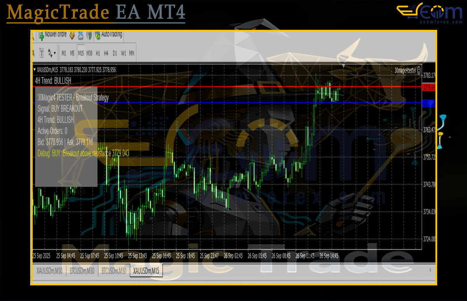Change timeframe to H4
The width and height of the screenshot is (467, 301).
106,53
